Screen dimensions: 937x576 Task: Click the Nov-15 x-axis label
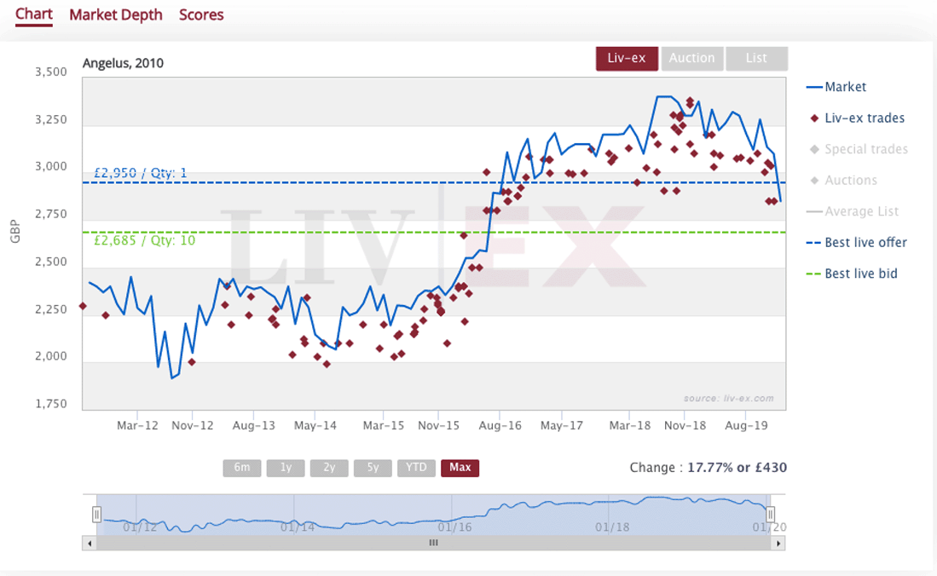click(438, 426)
